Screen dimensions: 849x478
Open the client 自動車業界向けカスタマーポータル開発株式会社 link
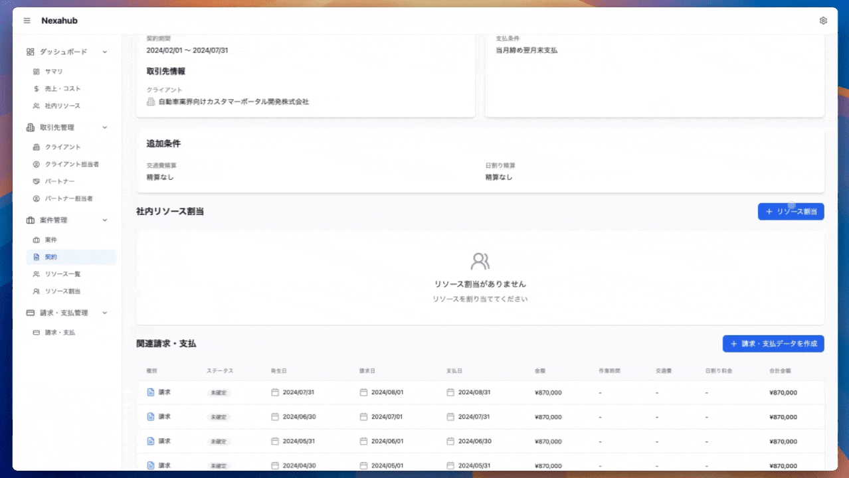pos(233,102)
